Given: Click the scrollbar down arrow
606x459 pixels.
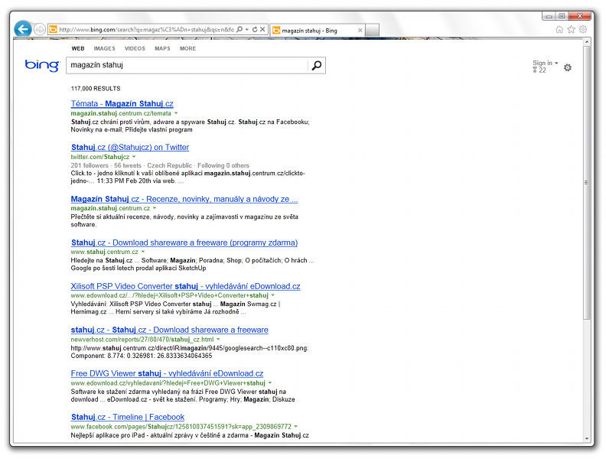Looking at the screenshot, I should point(587,439).
